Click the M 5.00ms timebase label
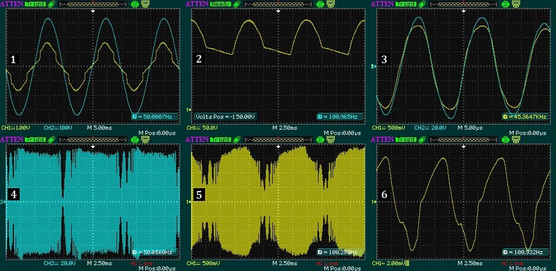 [x=100, y=127]
